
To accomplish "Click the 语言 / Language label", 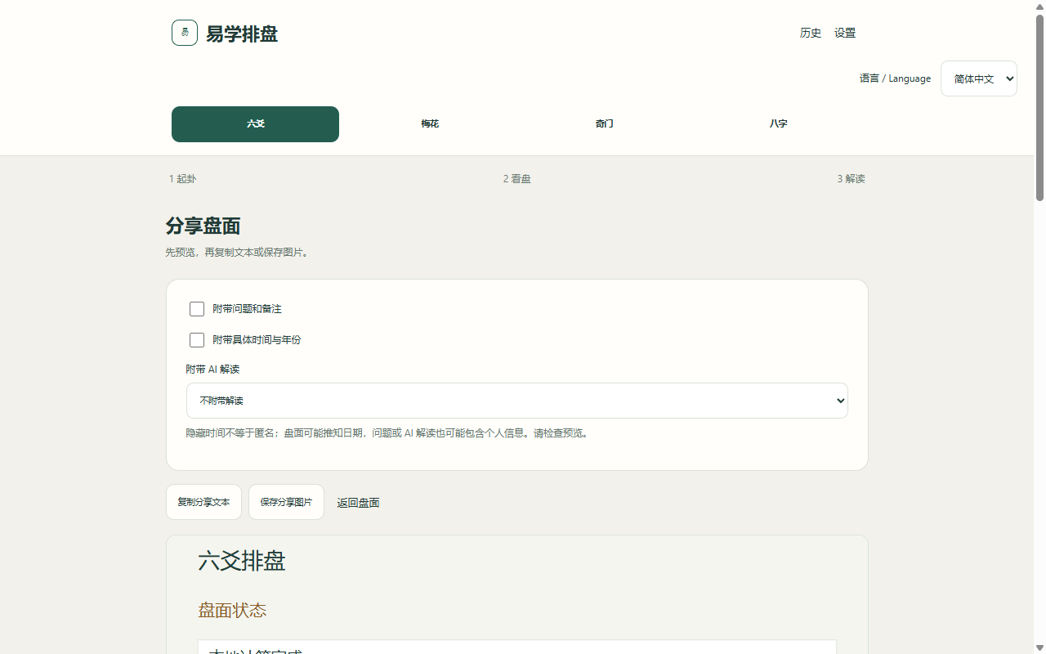I will tap(895, 78).
